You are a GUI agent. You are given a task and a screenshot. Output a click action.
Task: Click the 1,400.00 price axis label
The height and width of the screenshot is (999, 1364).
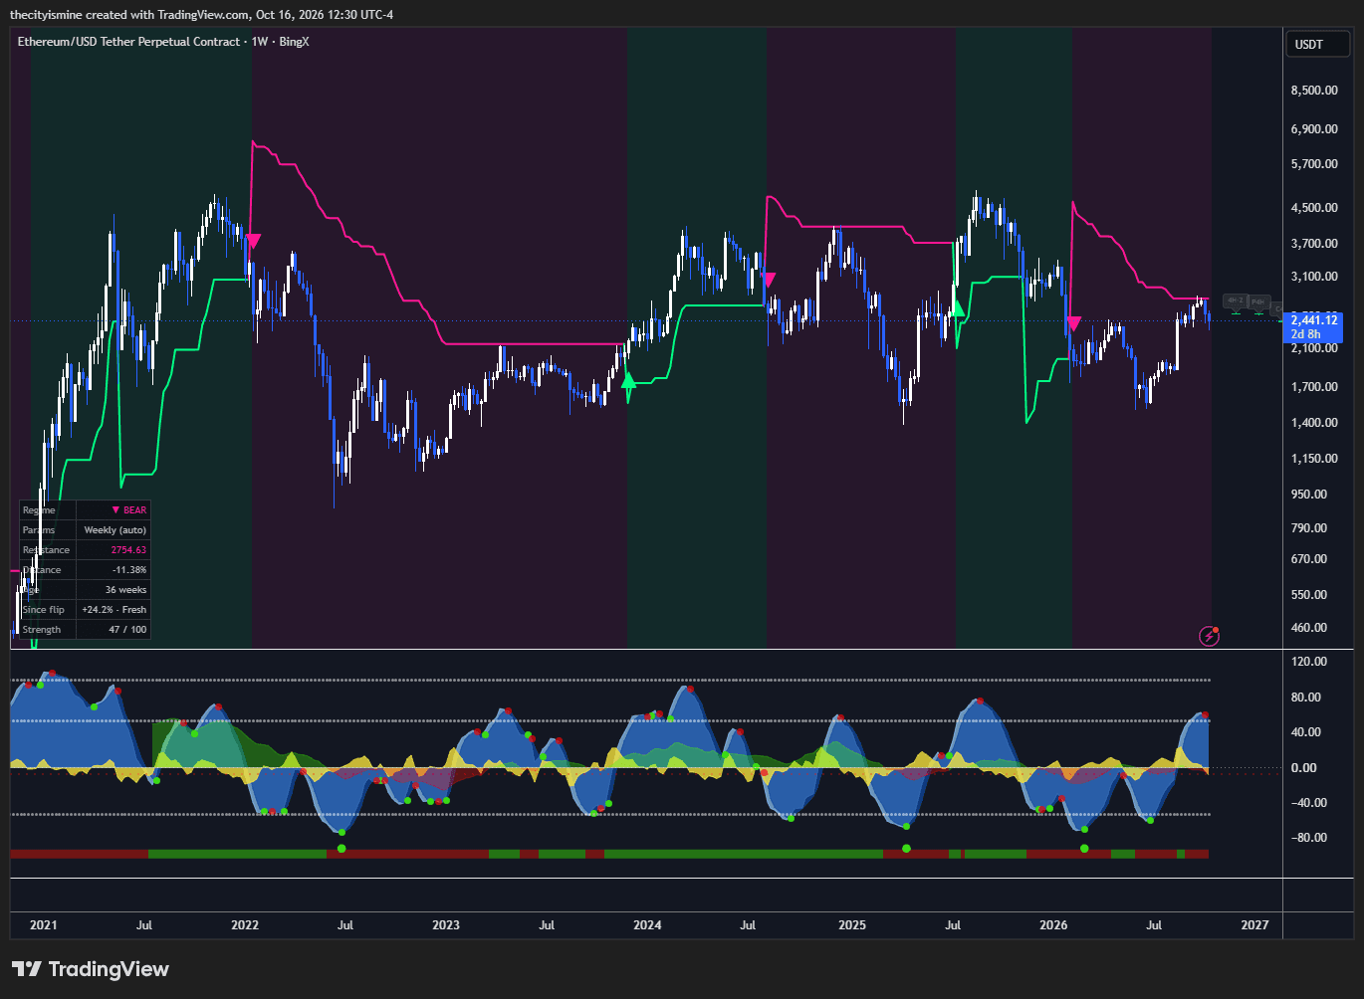click(1313, 423)
